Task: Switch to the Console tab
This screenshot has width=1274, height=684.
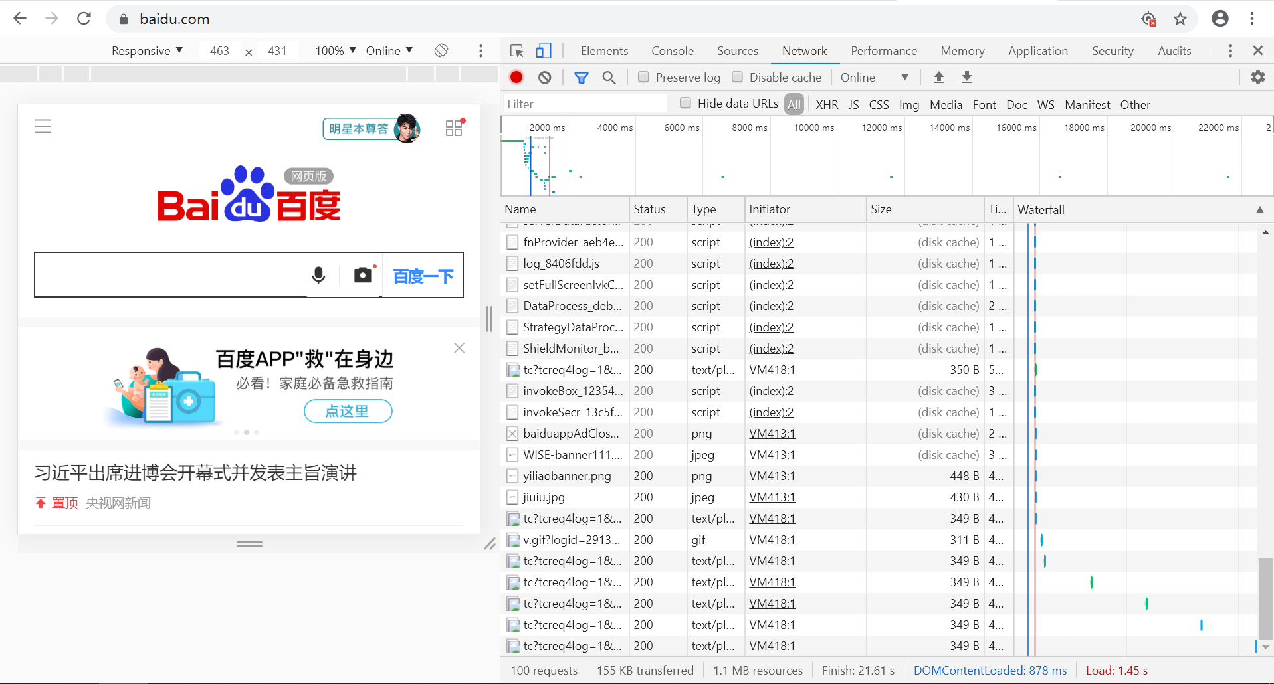Action: click(x=673, y=51)
